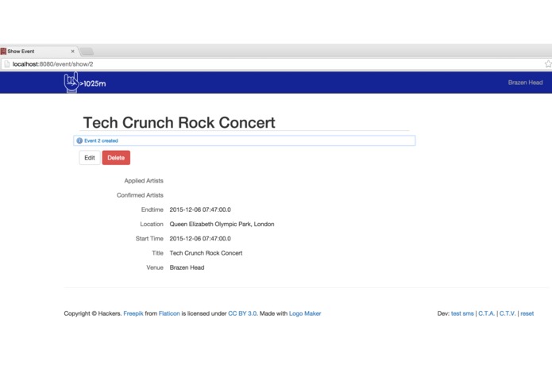Click the Title field label
The image size is (552, 392).
[x=158, y=253]
